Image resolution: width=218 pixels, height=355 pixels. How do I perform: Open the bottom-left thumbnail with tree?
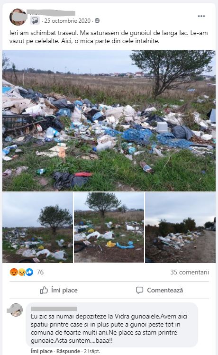click(37, 228)
